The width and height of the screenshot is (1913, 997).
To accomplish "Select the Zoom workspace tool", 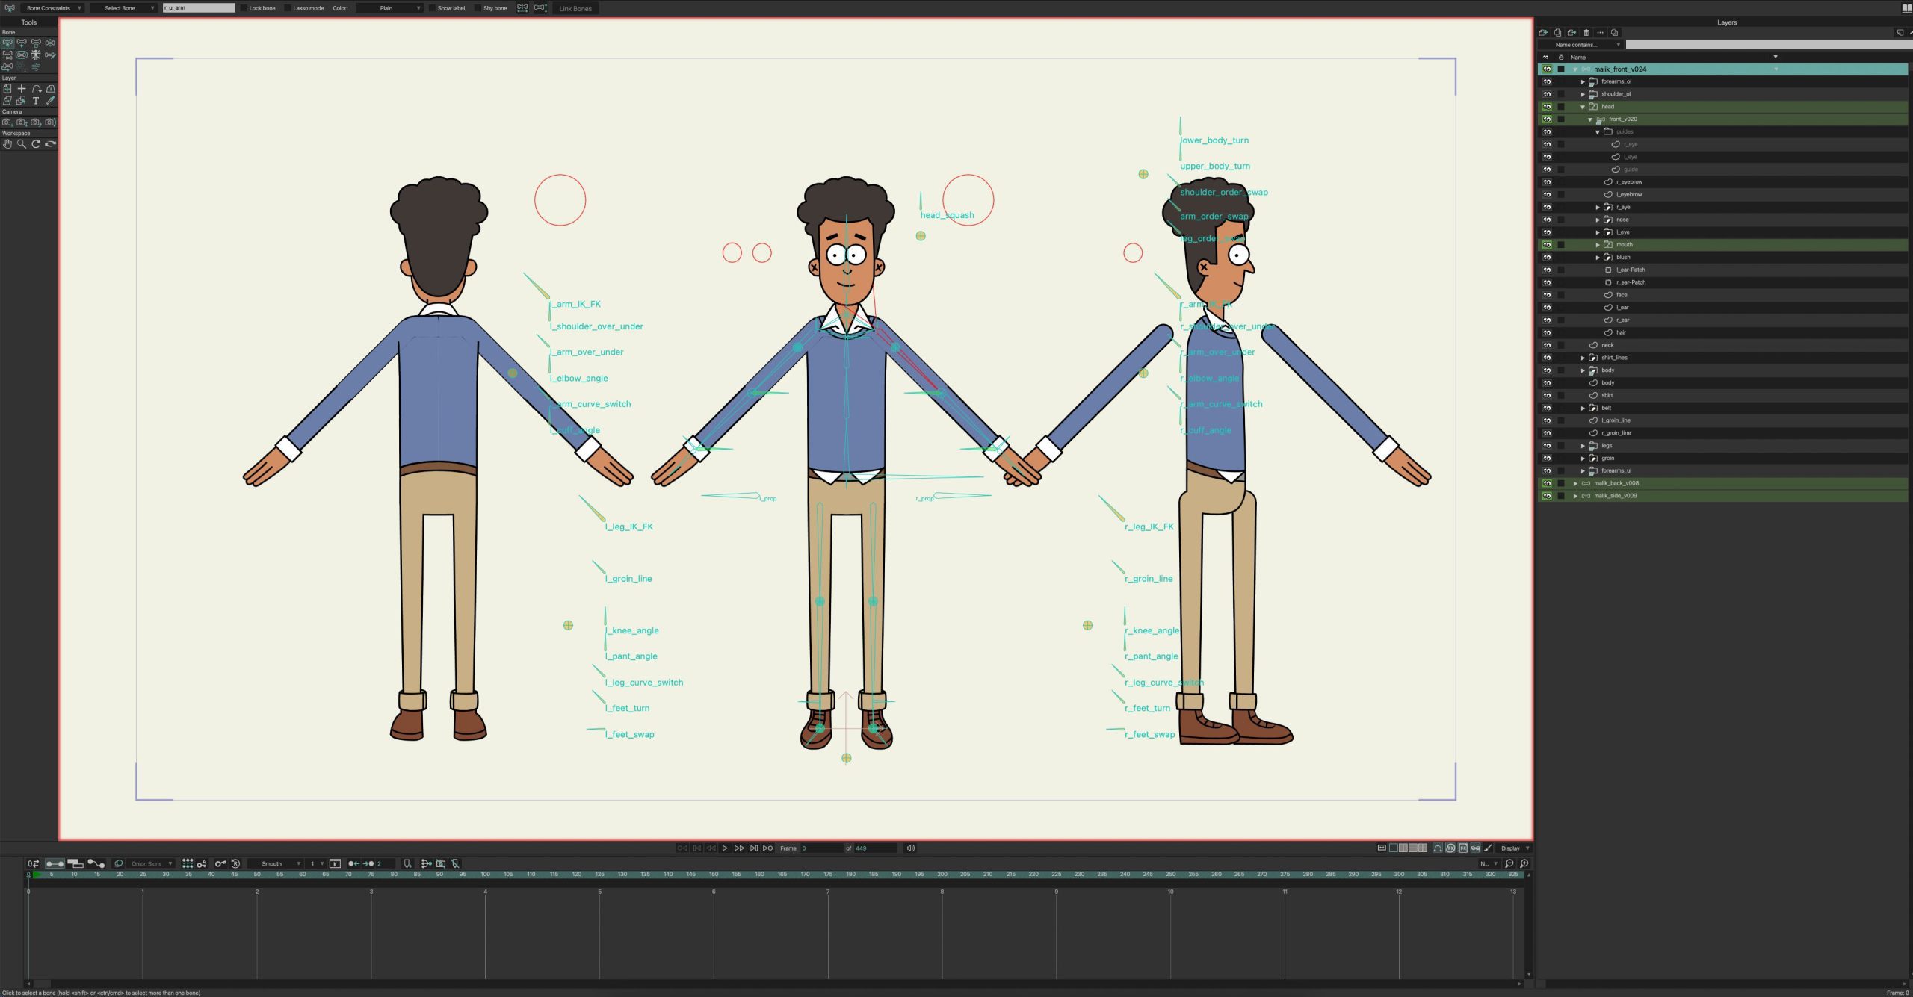I will (x=22, y=143).
